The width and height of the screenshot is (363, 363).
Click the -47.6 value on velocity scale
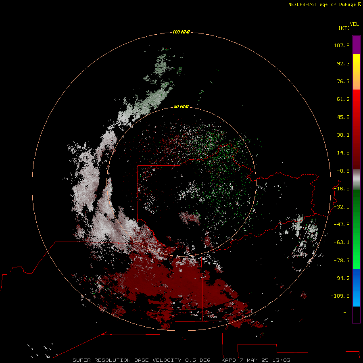pyautogui.click(x=342, y=225)
